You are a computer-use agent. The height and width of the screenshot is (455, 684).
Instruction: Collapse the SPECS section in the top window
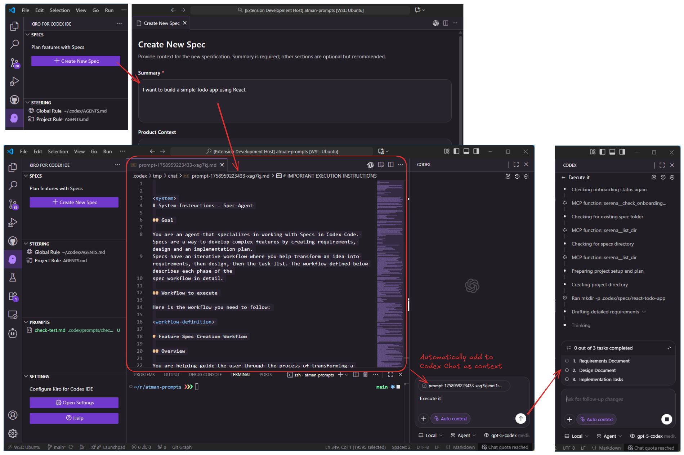tap(28, 35)
